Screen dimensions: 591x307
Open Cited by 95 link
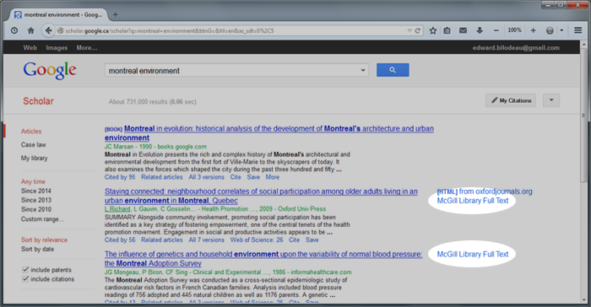click(x=120, y=177)
